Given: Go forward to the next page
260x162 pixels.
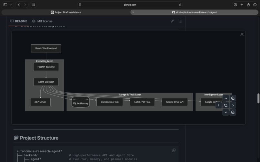Looking at the screenshot, I should 25,4.
